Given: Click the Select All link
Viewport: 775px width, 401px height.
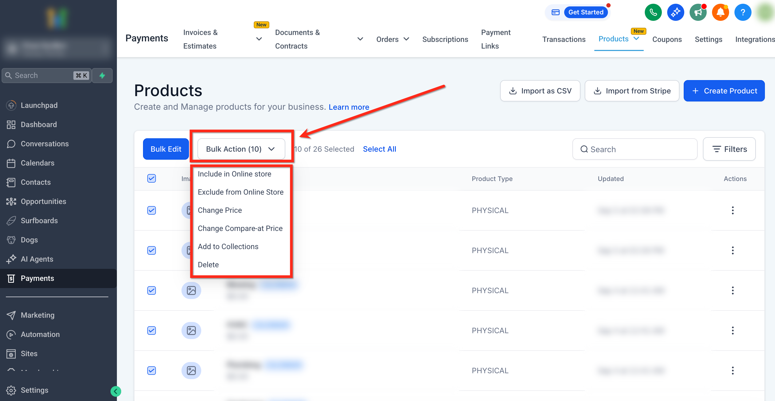Looking at the screenshot, I should point(379,149).
